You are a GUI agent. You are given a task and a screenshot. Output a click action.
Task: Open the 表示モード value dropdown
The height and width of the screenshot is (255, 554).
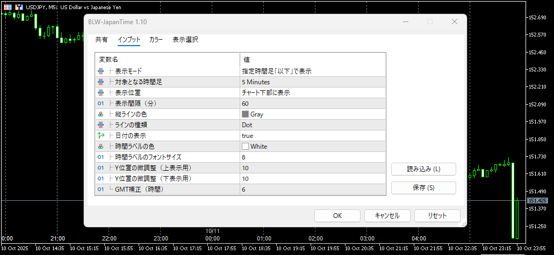pyautogui.click(x=312, y=71)
